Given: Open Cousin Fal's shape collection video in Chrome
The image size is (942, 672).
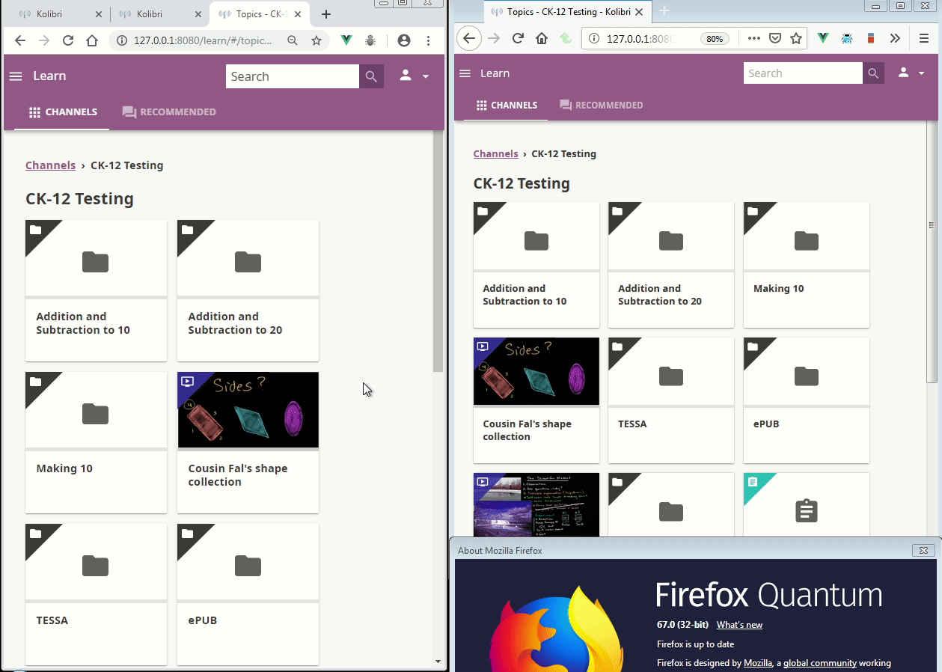Looking at the screenshot, I should click(x=248, y=442).
